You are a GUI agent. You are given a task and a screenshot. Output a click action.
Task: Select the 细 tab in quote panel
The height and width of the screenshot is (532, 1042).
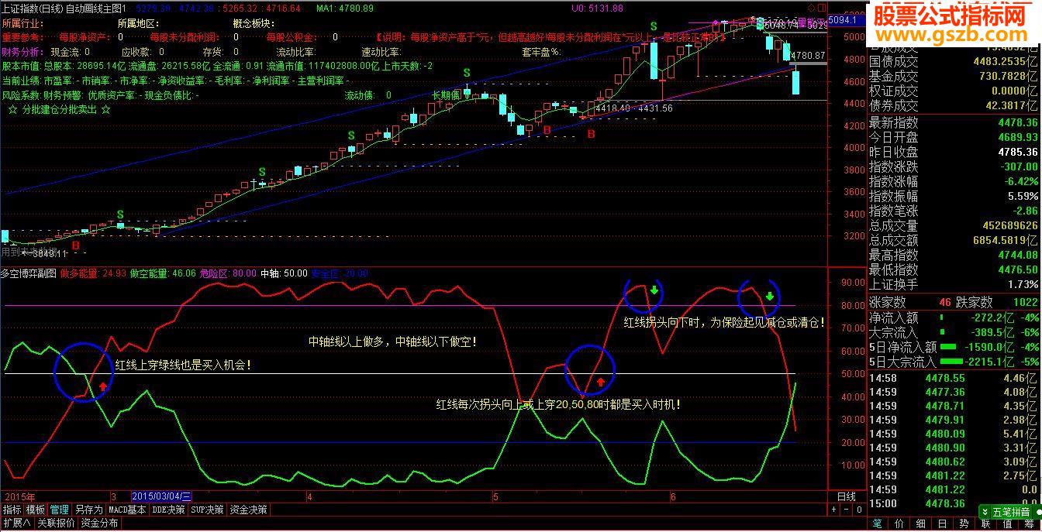pos(920,524)
